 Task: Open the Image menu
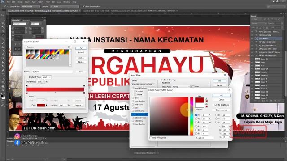tap(20, 2)
